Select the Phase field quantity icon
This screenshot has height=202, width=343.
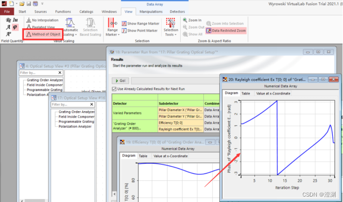click(15, 27)
